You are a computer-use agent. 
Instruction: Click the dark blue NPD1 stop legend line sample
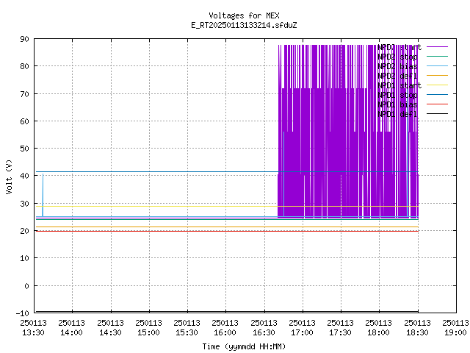437,95
